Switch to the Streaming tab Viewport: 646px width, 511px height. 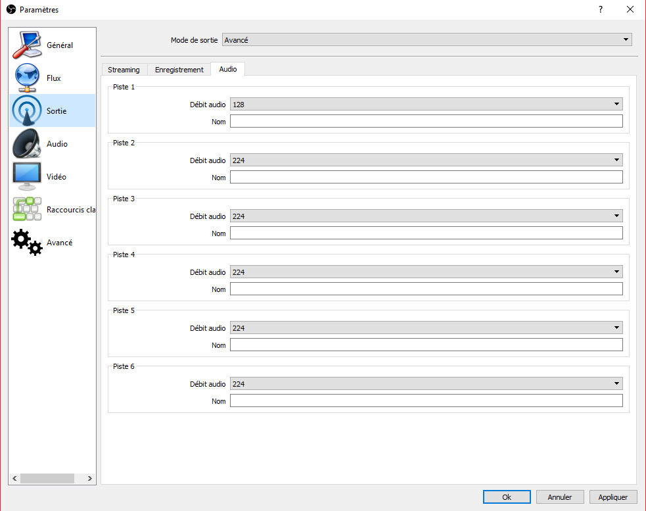124,70
